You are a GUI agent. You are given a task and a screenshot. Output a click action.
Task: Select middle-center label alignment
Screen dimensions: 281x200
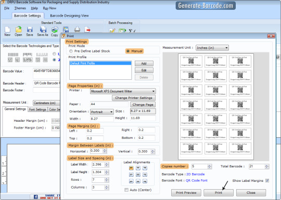point(138,175)
